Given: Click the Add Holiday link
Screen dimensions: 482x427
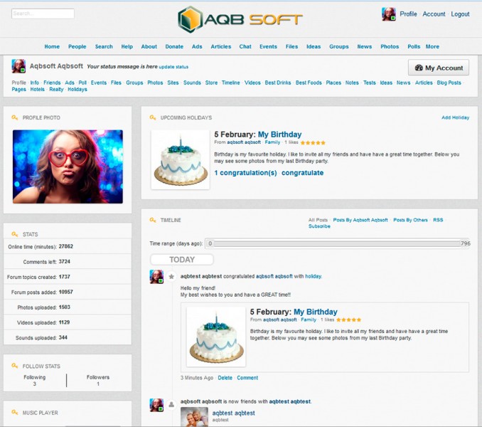Looking at the screenshot, I should [455, 117].
